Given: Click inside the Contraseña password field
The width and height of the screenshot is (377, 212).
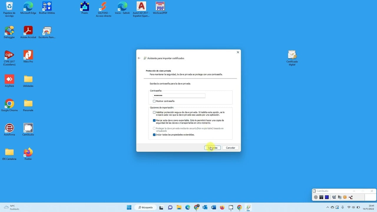Looking at the screenshot, I should (178, 95).
